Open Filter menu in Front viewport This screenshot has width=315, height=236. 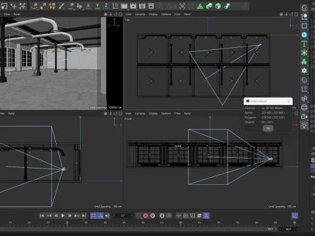click(177, 113)
